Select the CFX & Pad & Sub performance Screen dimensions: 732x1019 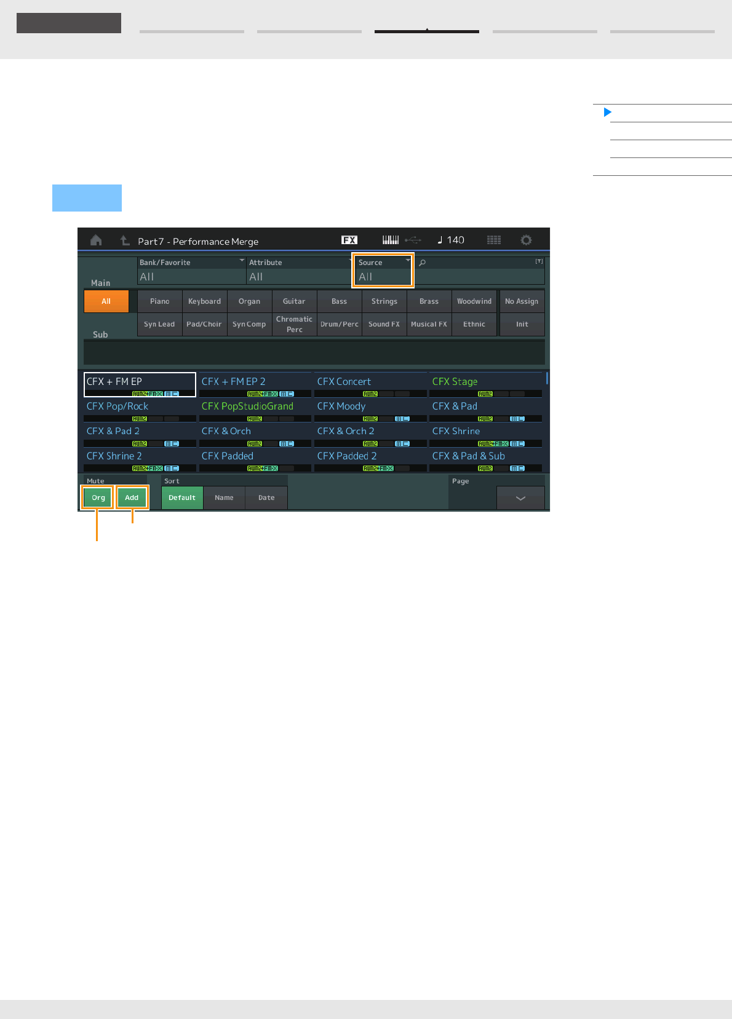point(485,459)
